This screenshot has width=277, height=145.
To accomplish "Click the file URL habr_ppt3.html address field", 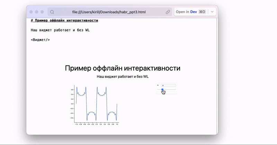I will click(x=110, y=12).
